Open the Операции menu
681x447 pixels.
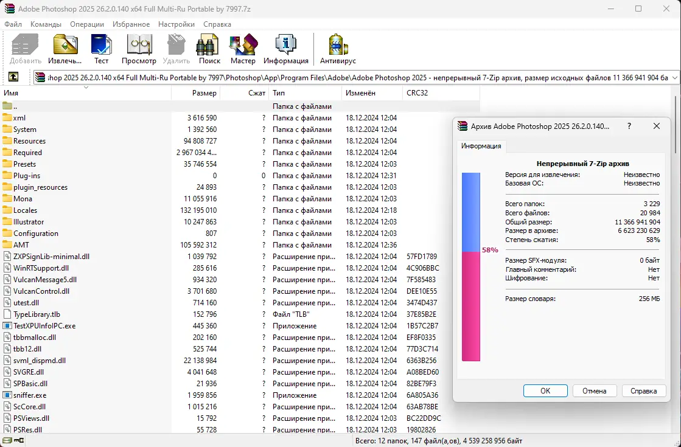point(87,24)
